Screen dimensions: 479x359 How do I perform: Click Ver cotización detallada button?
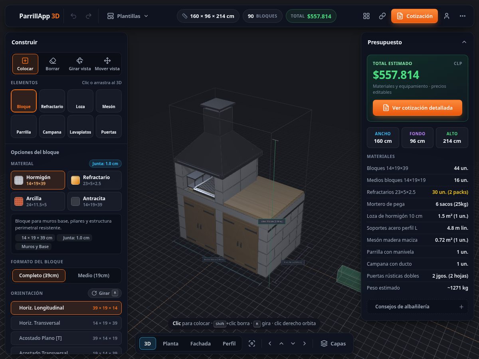[x=418, y=108]
